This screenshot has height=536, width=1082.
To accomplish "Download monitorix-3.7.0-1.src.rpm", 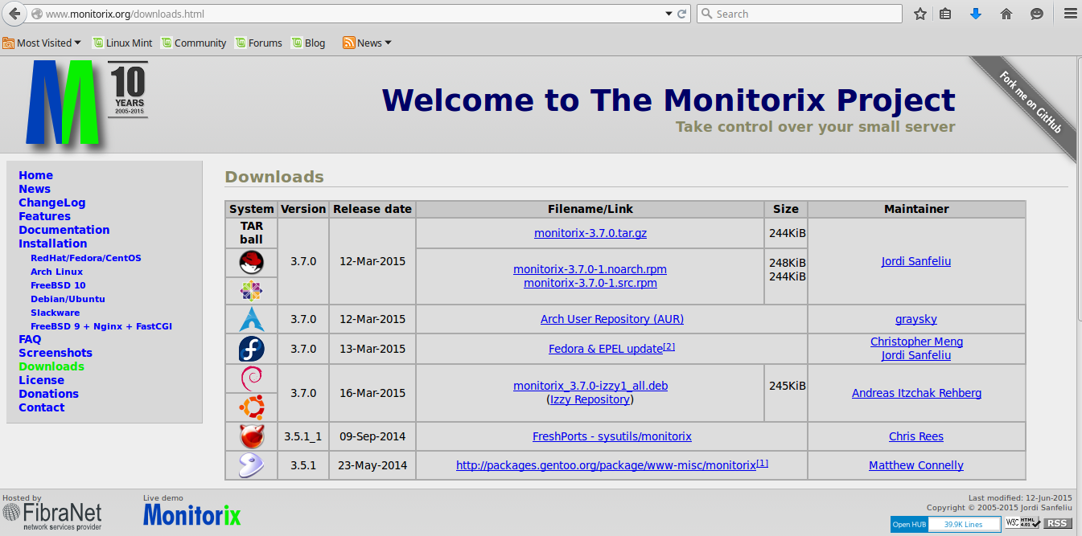I will pos(590,283).
